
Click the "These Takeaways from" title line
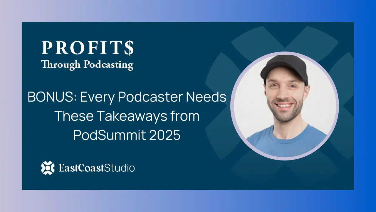pos(127,116)
